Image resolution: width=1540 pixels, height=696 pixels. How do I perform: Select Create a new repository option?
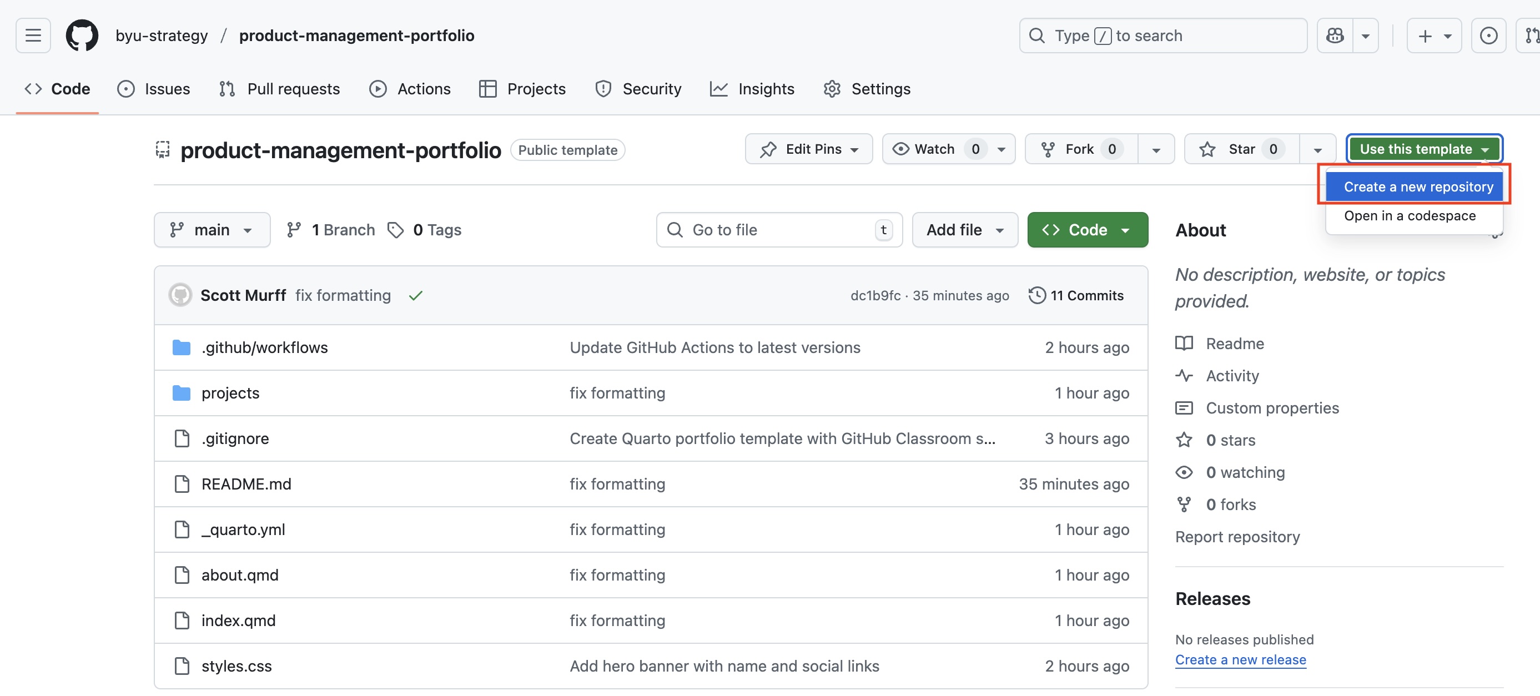[1418, 186]
